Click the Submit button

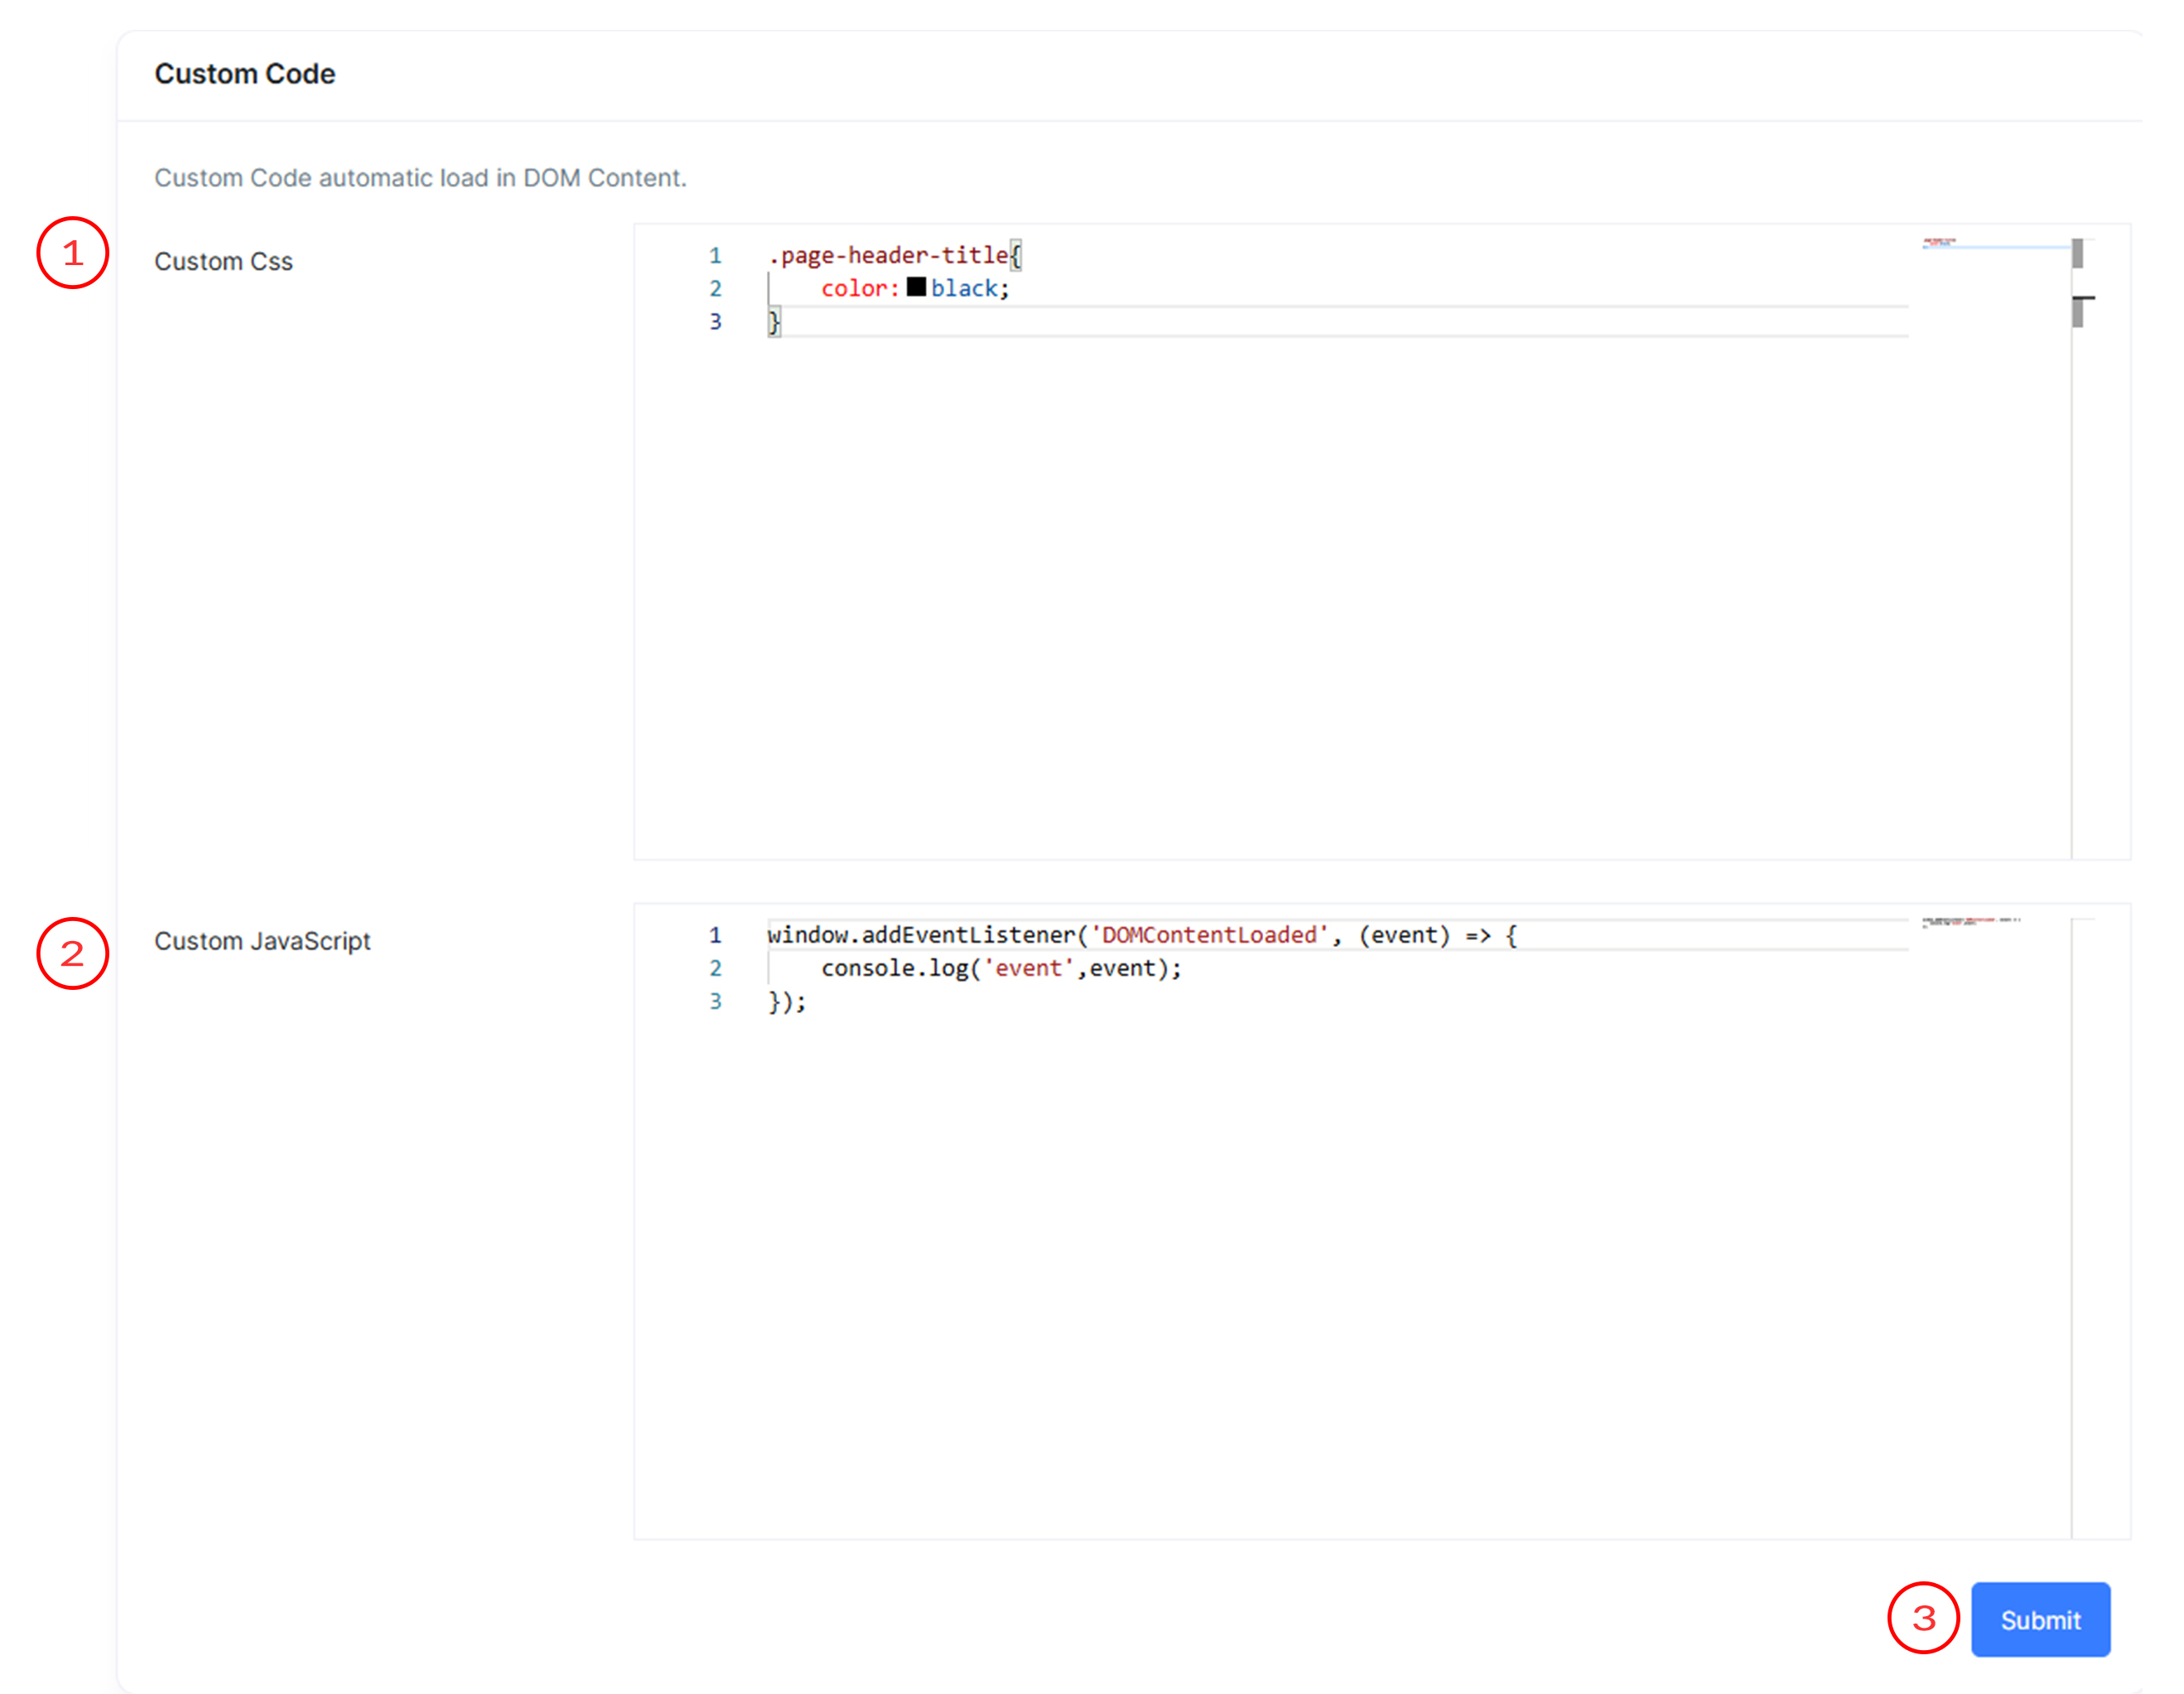tap(2039, 1619)
